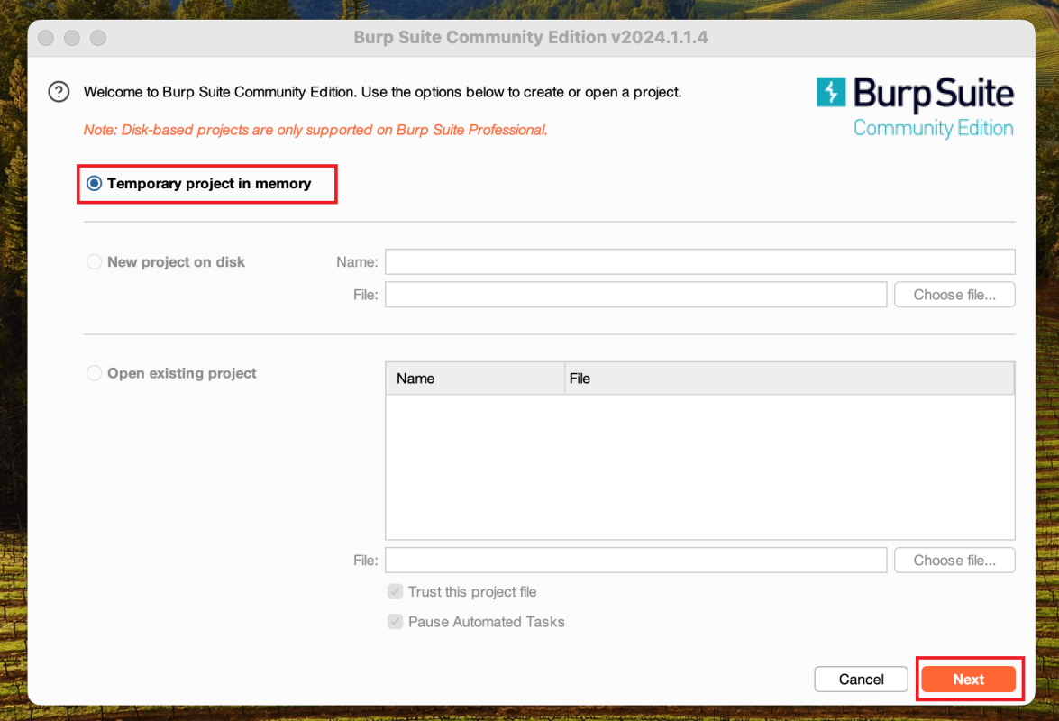This screenshot has width=1059, height=721.
Task: Focus the File field for new project on disk
Action: point(635,295)
